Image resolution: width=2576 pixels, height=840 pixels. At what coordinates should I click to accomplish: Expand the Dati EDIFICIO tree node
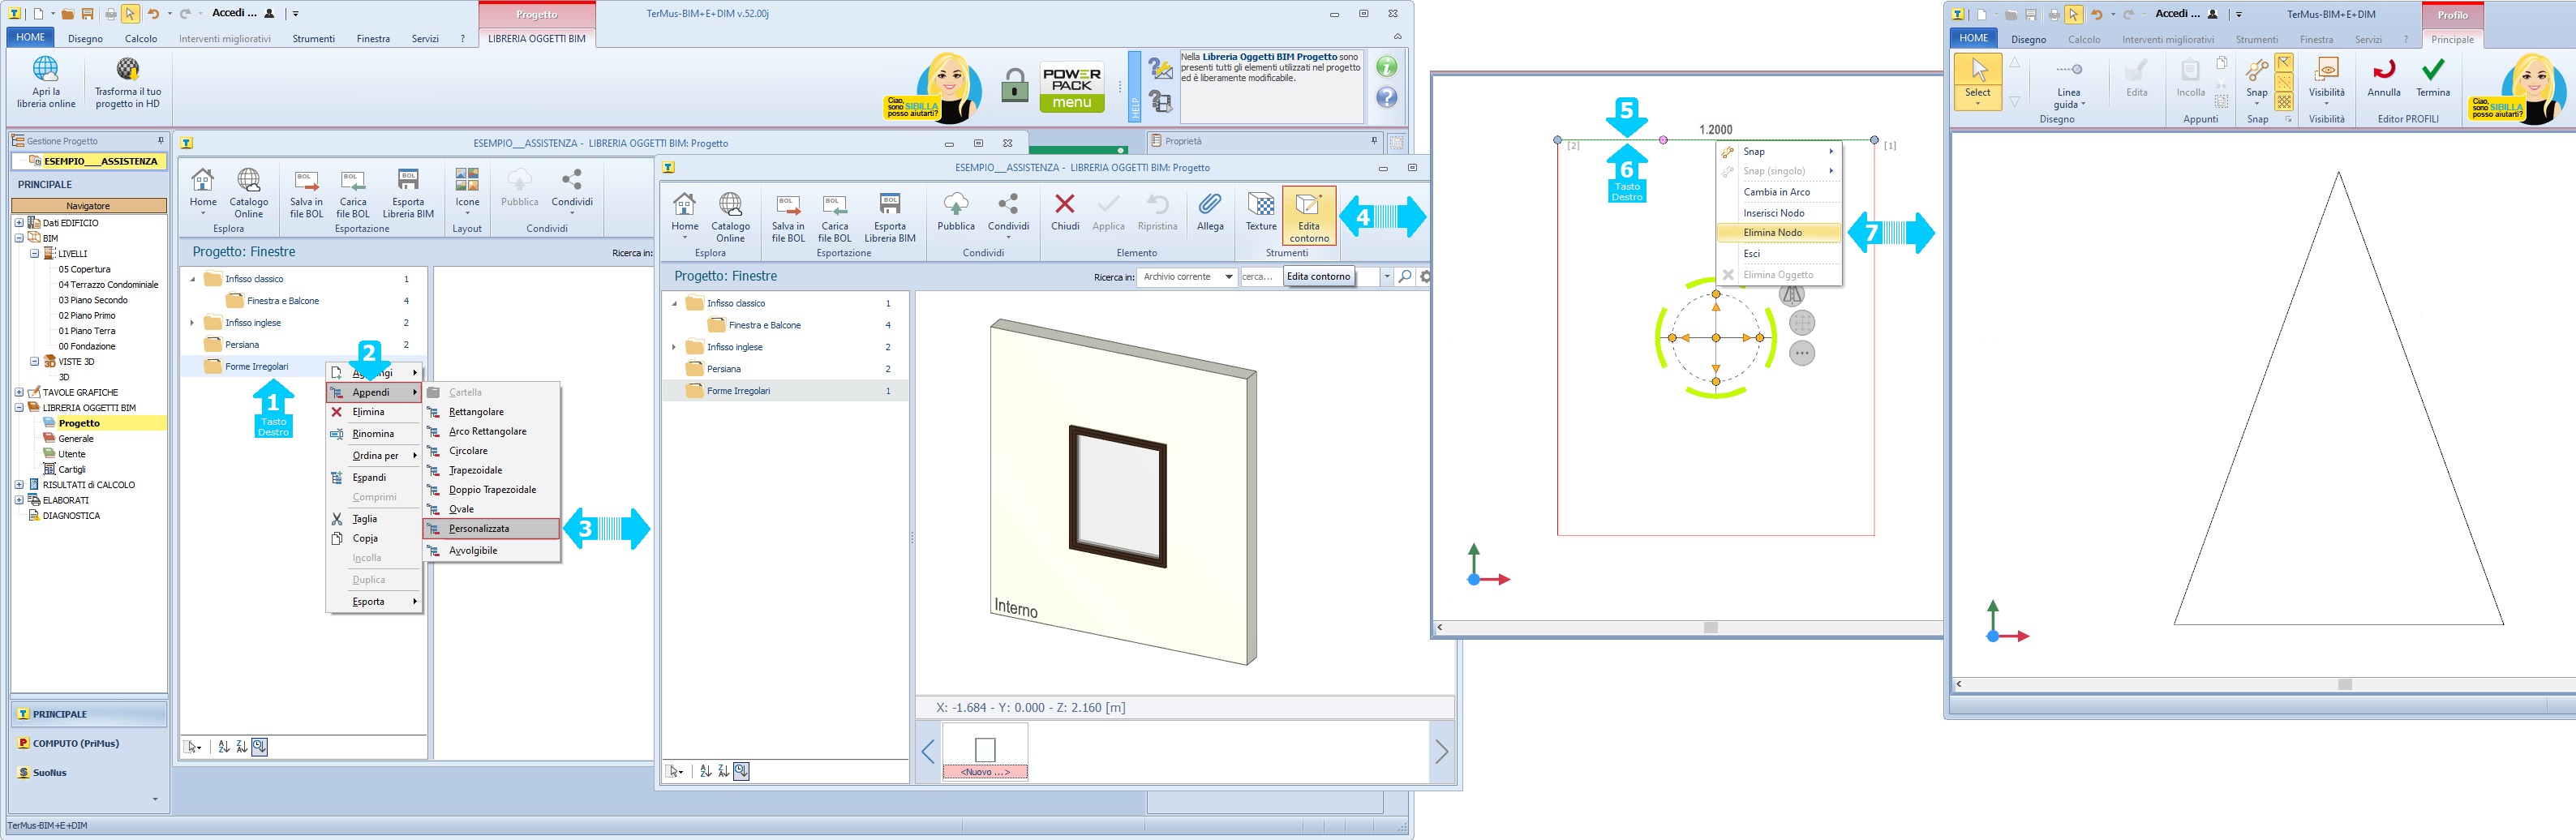pos(19,223)
